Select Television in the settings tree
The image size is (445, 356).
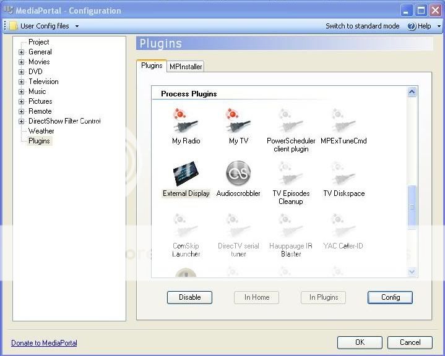coord(43,82)
